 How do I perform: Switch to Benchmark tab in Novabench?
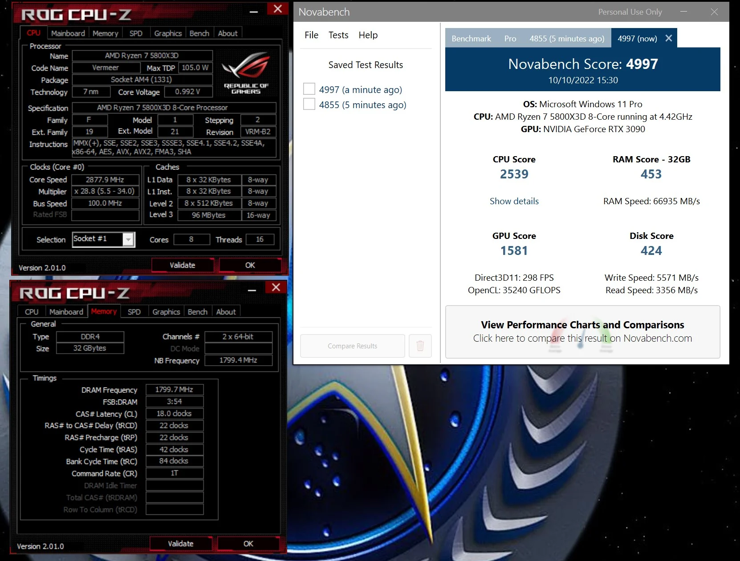[x=471, y=38]
